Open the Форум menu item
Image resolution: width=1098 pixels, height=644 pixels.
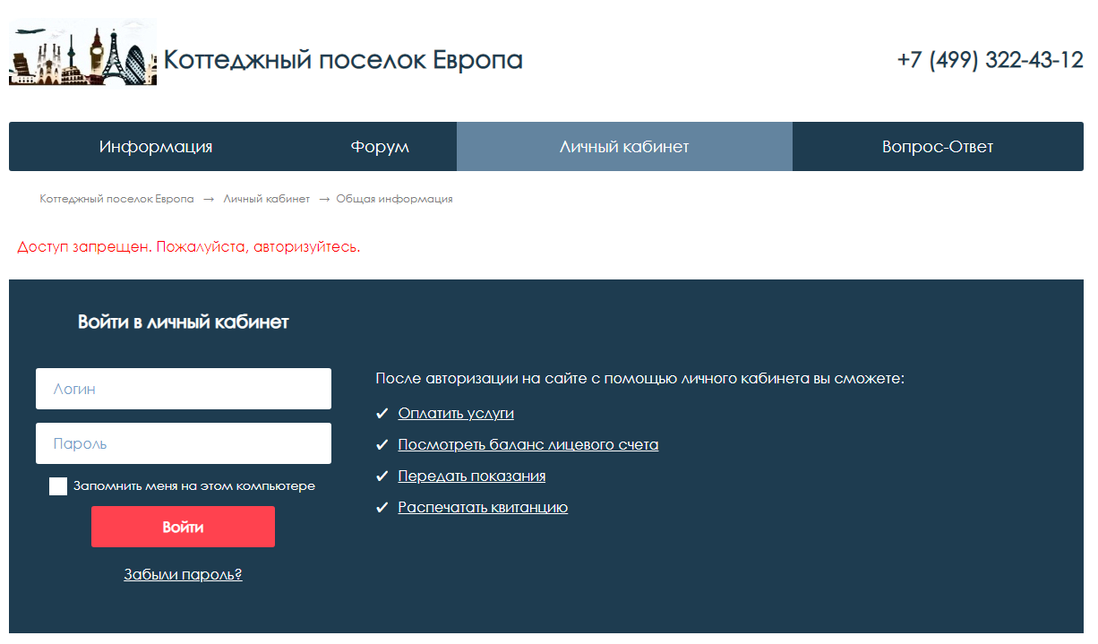click(x=380, y=147)
